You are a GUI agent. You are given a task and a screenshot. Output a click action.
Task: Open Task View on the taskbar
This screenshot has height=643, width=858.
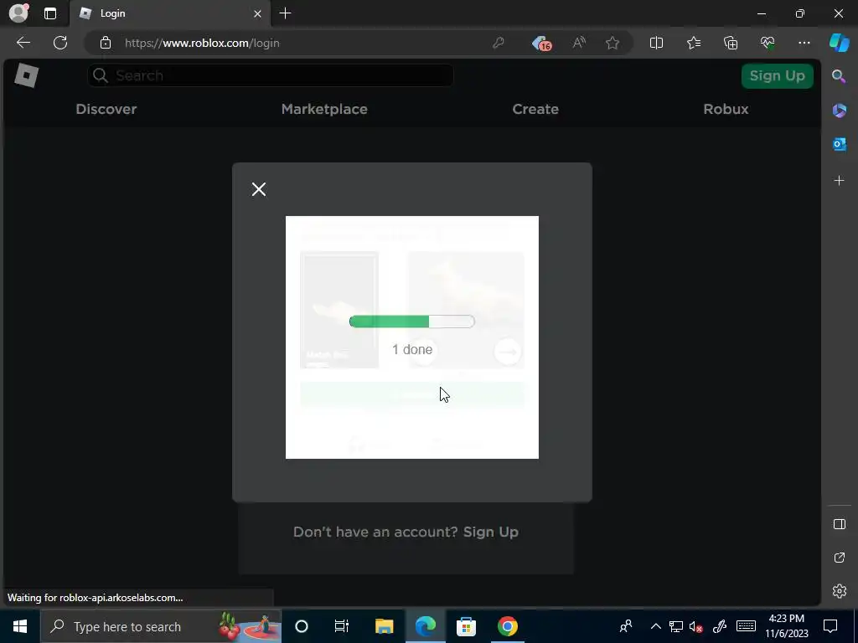(342, 626)
